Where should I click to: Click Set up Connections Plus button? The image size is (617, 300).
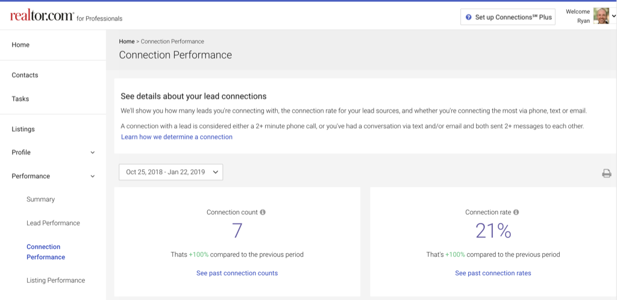click(x=507, y=17)
